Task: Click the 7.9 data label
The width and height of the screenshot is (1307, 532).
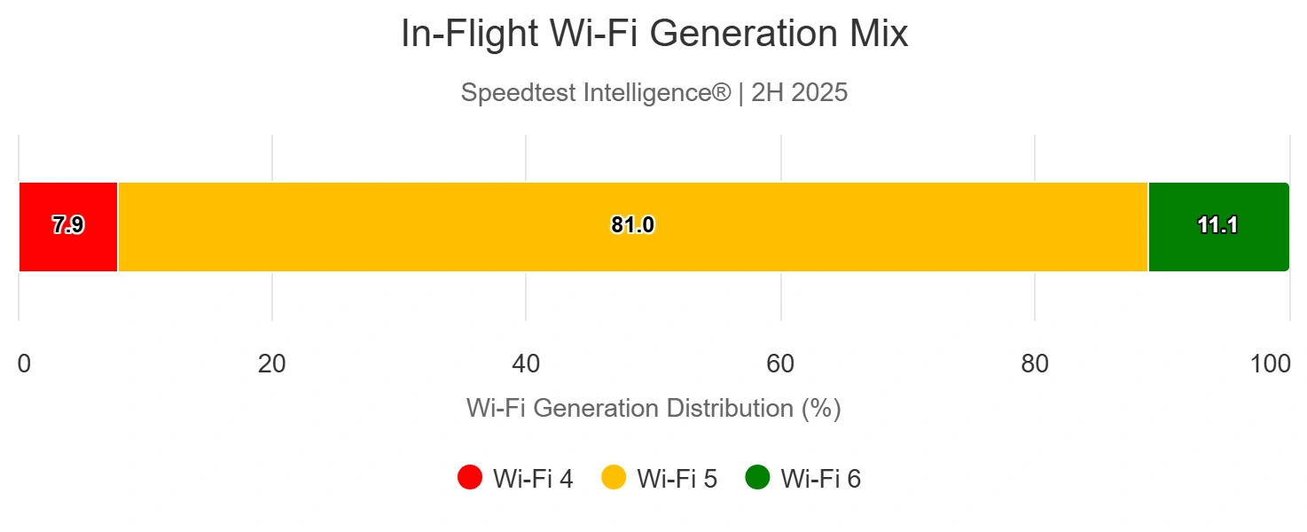Action: coord(68,226)
